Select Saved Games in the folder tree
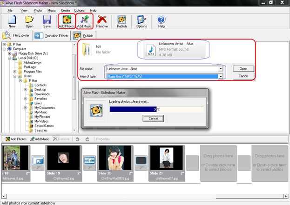The image size is (290, 205). 44,126
